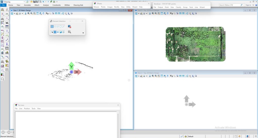This screenshot has width=258, height=138.
Task: Set Subtract selection mode (minus) in Element Selection
Action: [58, 32]
